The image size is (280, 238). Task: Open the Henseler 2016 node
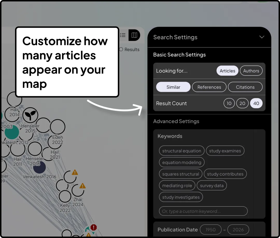(35, 149)
